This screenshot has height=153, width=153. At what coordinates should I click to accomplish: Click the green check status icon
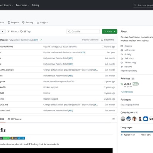(x=41, y=40)
